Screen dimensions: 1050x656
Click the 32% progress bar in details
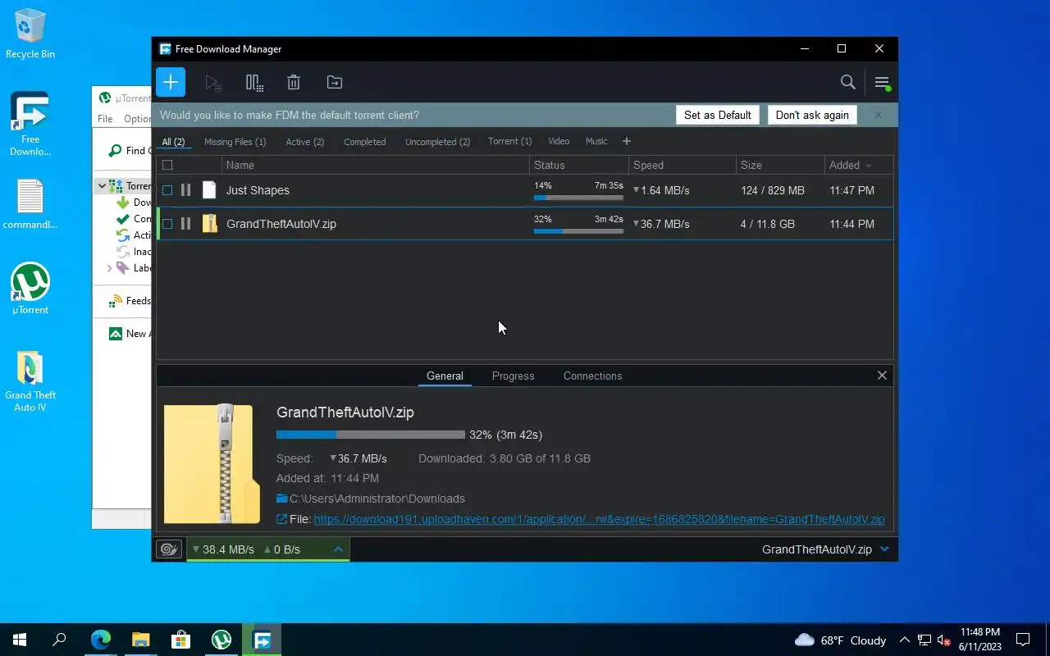371,435
